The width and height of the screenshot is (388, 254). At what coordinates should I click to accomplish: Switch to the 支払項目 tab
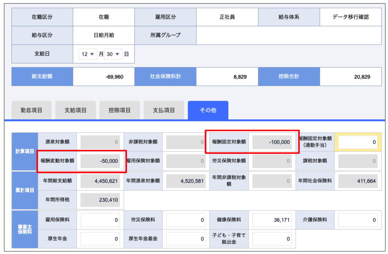tap(164, 110)
